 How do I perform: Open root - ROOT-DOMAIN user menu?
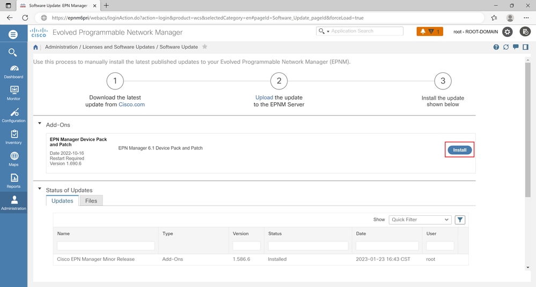(x=475, y=32)
